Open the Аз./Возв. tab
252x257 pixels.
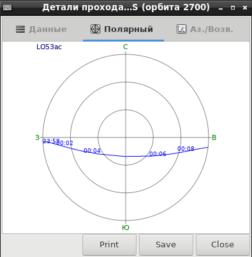coord(205,29)
